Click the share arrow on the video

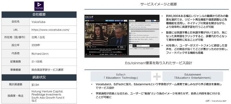coord(124,23)
